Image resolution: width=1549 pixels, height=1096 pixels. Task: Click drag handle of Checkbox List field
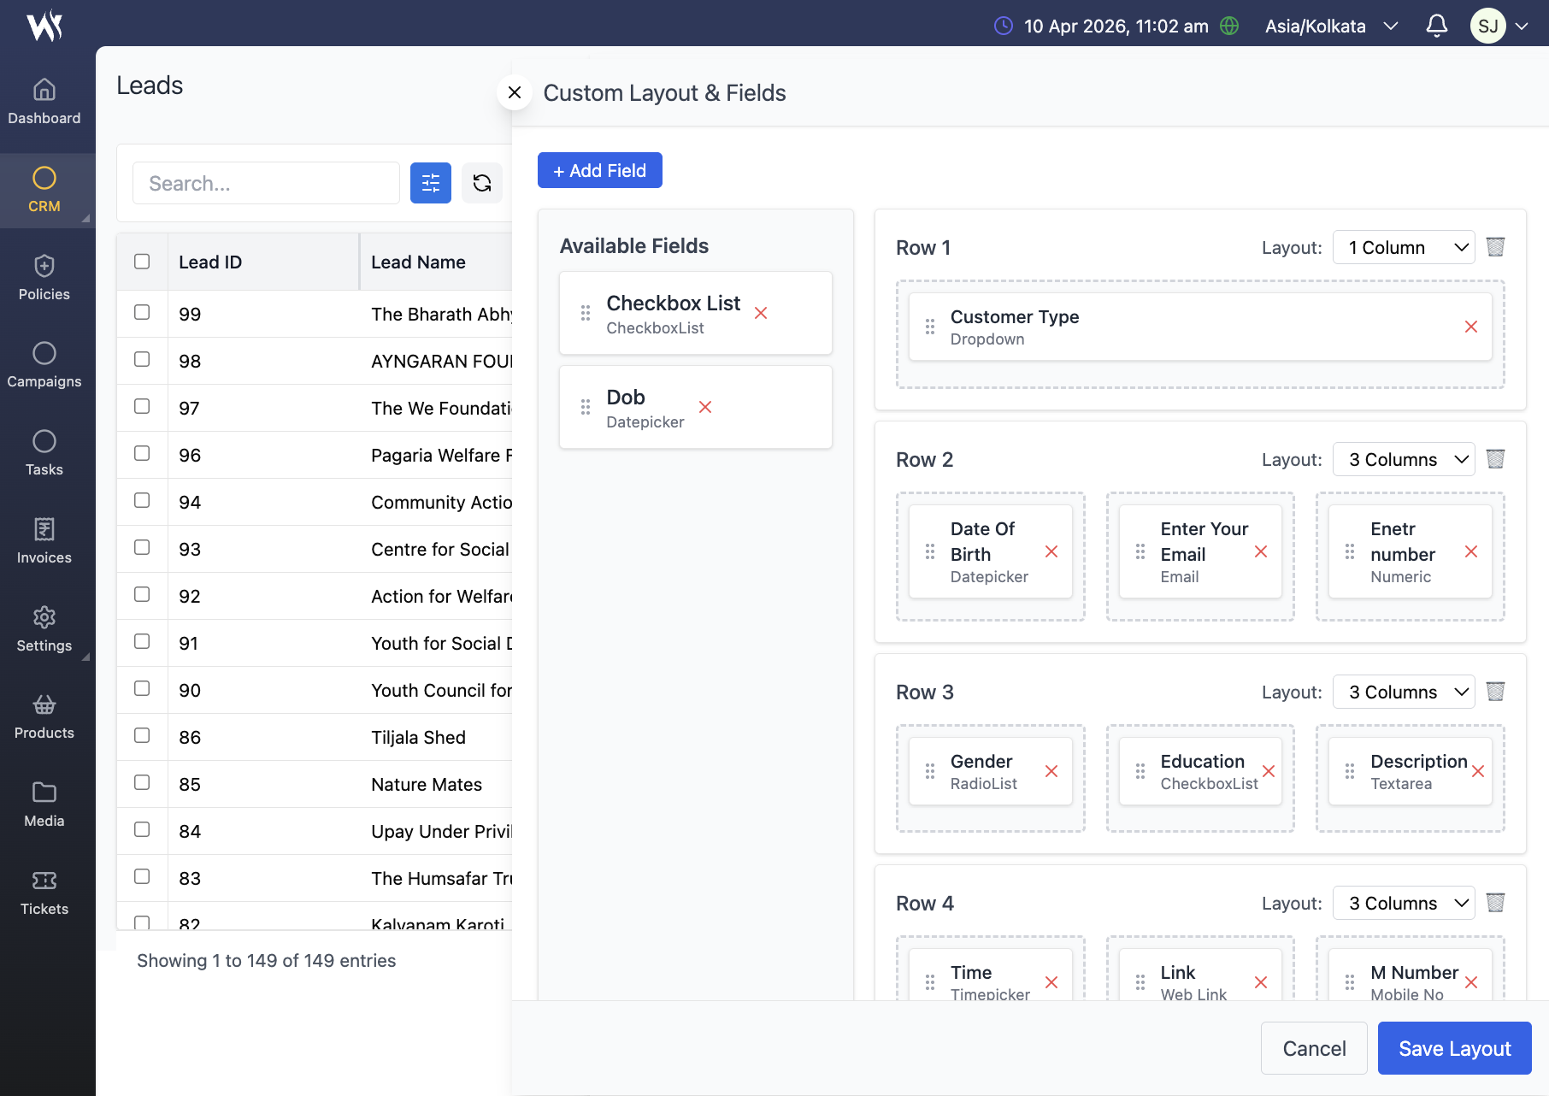586,314
